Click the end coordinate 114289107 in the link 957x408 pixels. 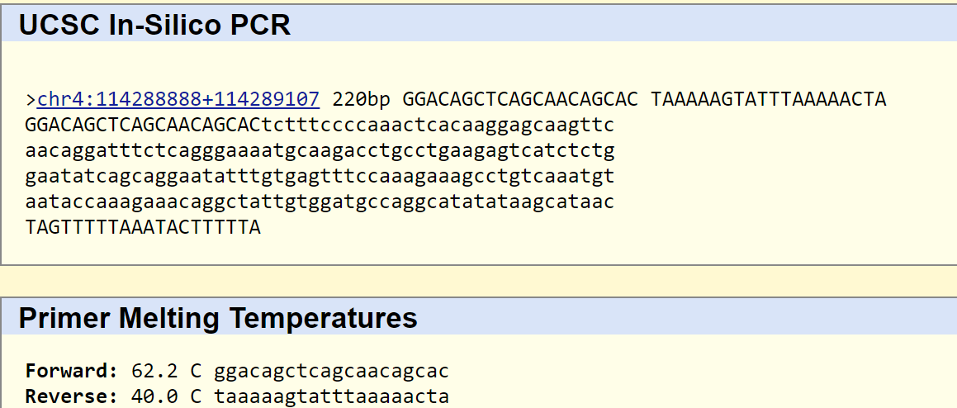267,100
